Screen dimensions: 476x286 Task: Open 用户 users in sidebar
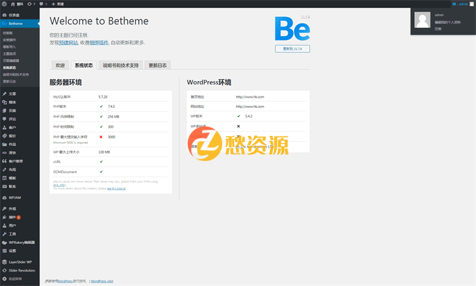20,226
